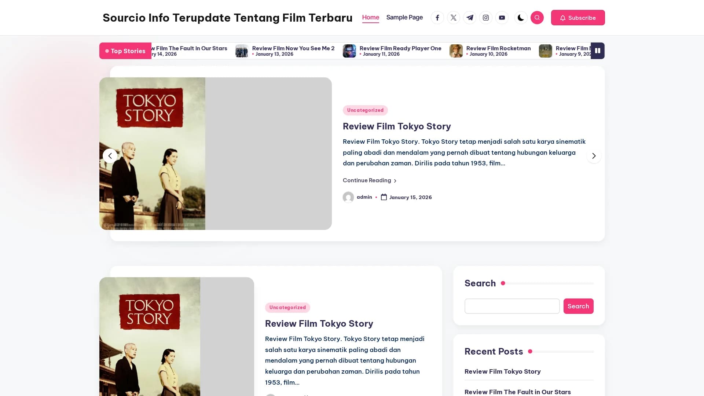Image resolution: width=704 pixels, height=396 pixels.
Task: Click the Ready Player One ticker thumbnail
Action: pos(349,51)
